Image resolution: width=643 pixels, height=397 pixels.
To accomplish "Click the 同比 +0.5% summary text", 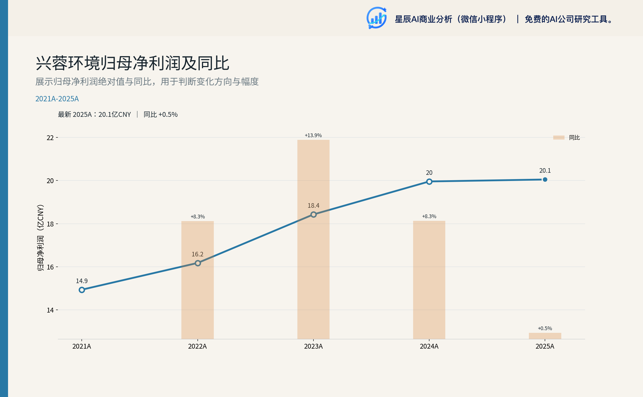I will [160, 114].
